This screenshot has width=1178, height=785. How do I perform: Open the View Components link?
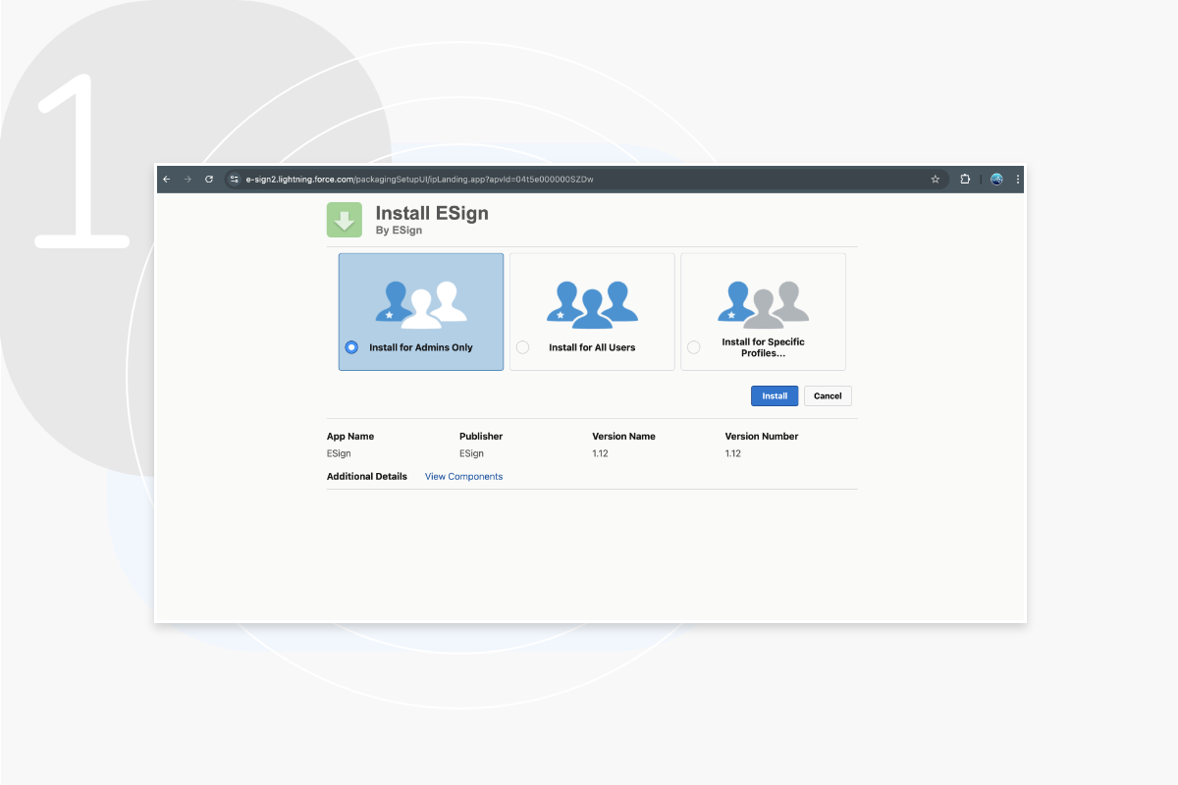coord(463,477)
